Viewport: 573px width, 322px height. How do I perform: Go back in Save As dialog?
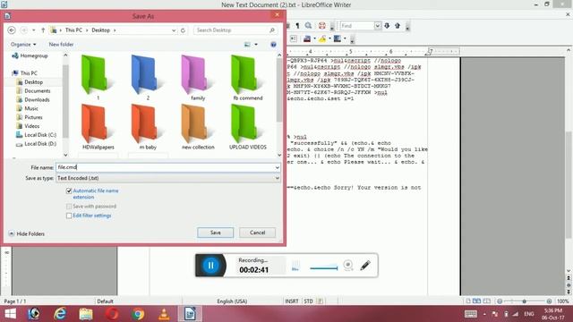point(12,30)
